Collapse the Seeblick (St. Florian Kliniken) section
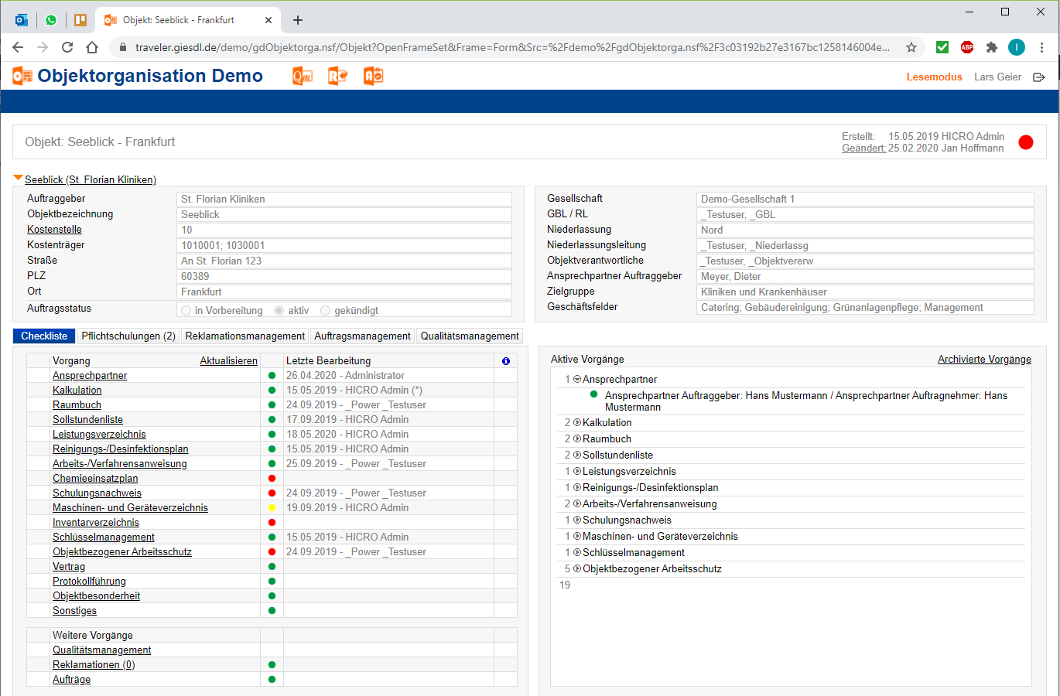This screenshot has height=696, width=1060. pyautogui.click(x=19, y=179)
